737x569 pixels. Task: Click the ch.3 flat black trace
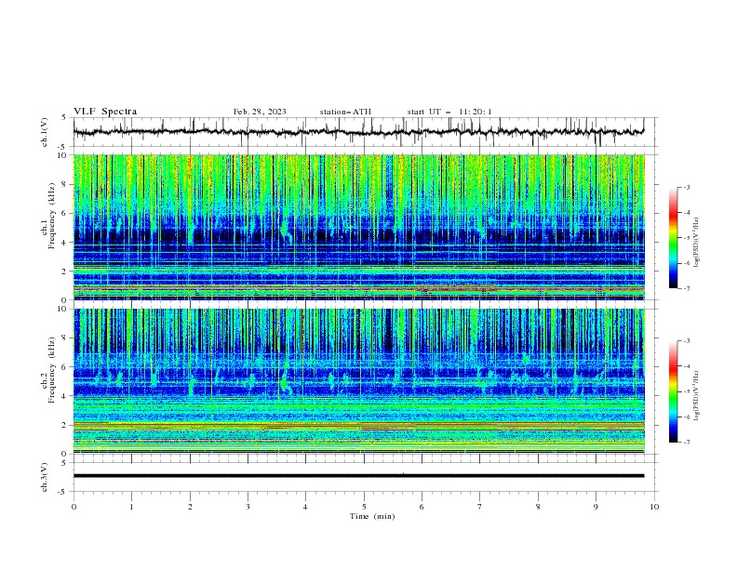[x=358, y=476]
